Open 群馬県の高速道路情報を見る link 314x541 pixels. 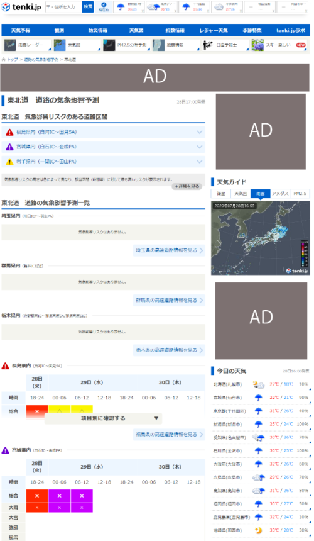169,300
